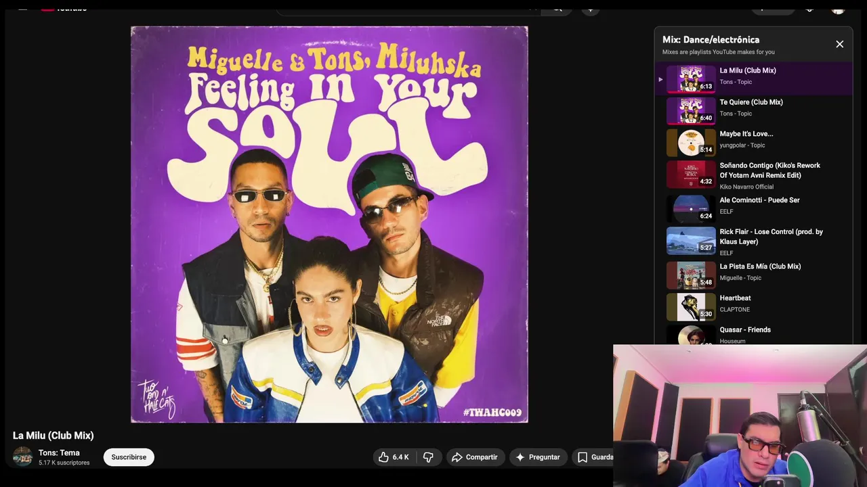Image resolution: width=867 pixels, height=487 pixels.
Task: Subscribe with the Suscribirse button
Action: coord(129,457)
